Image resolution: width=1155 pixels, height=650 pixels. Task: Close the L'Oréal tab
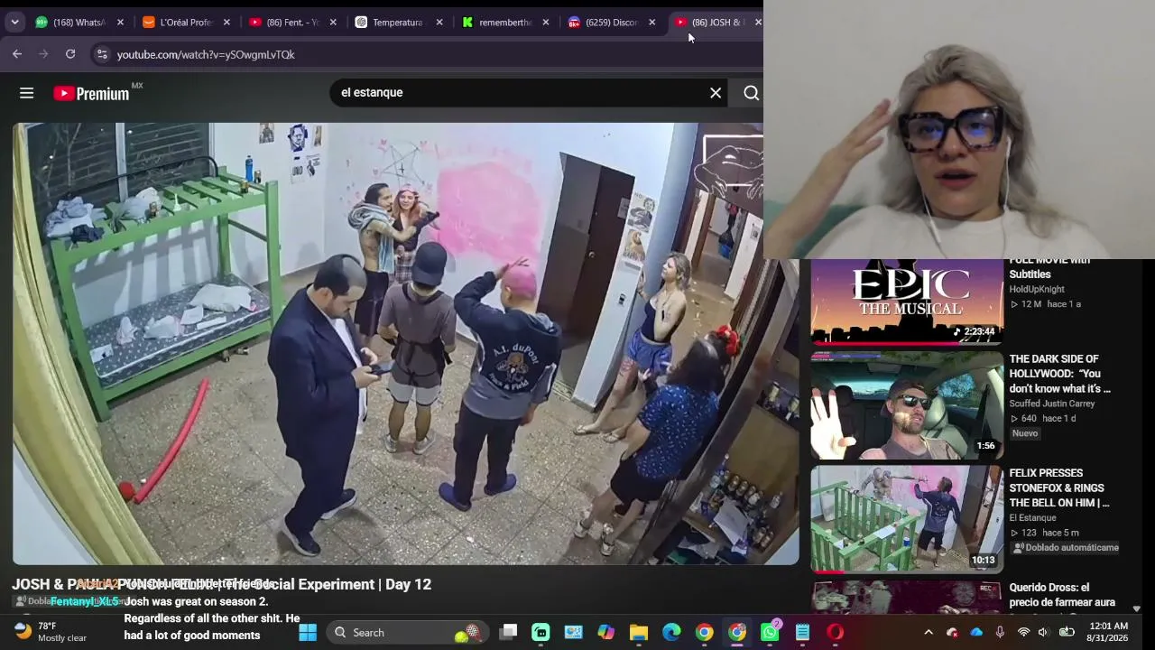click(x=226, y=22)
